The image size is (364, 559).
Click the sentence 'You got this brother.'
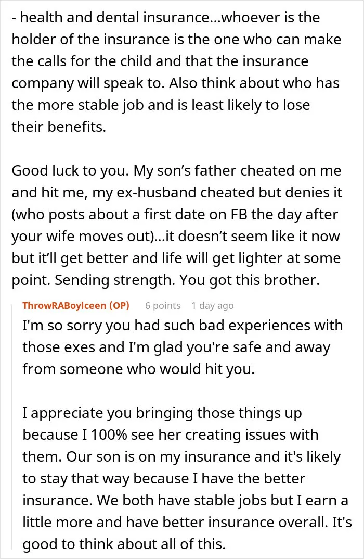click(248, 280)
